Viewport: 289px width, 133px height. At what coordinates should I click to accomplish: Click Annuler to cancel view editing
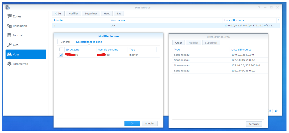[150, 123]
